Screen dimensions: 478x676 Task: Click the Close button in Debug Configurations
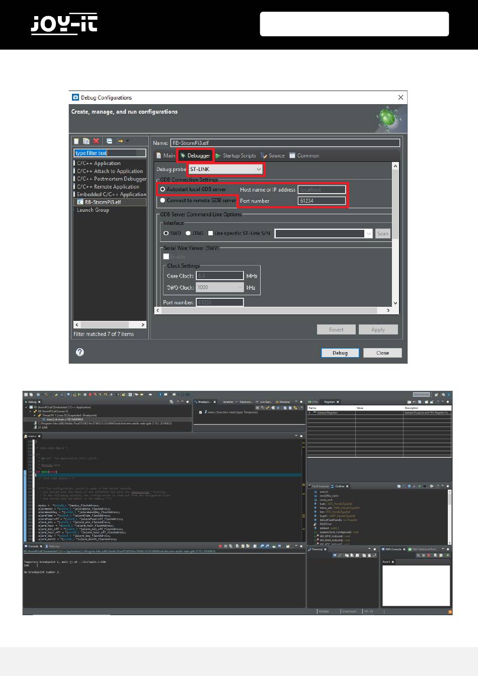[x=382, y=353]
